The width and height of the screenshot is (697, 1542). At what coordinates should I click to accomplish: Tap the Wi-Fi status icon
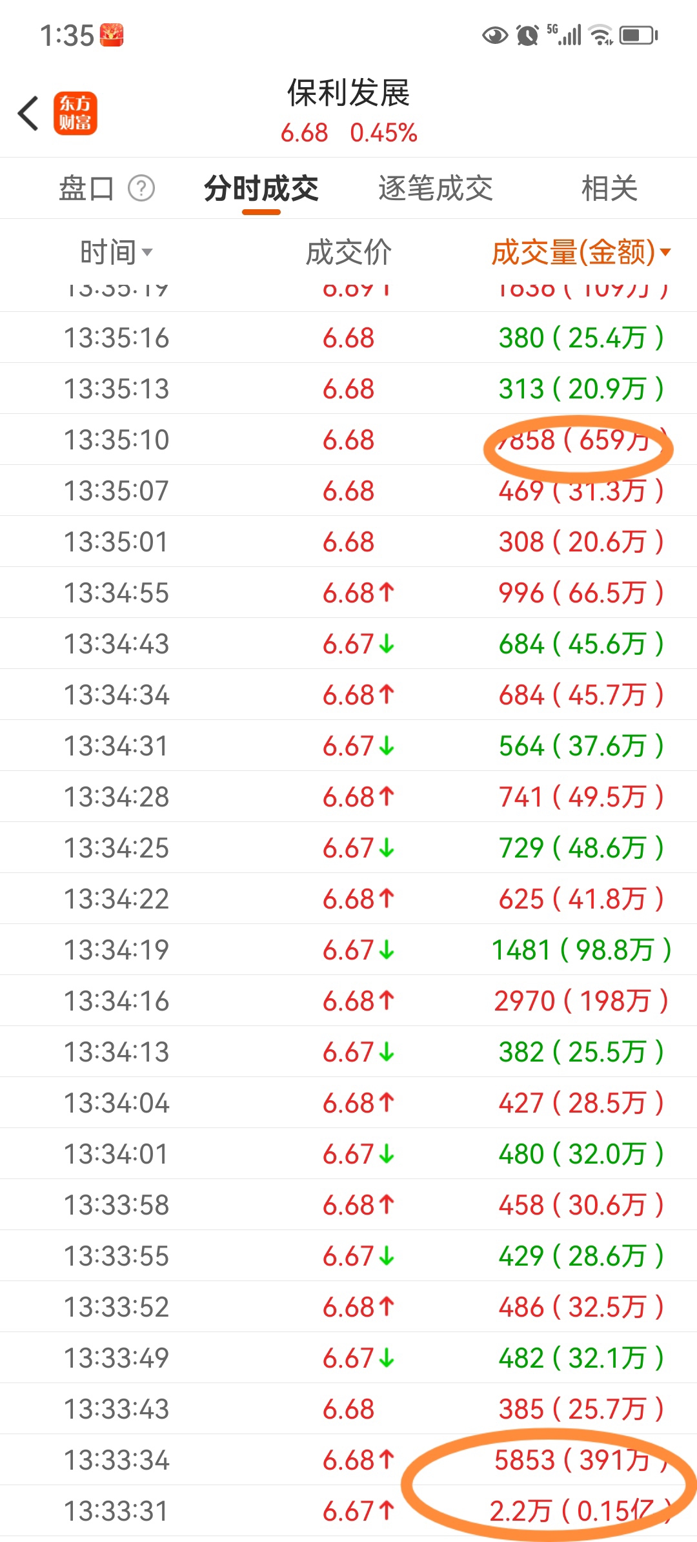[602, 35]
